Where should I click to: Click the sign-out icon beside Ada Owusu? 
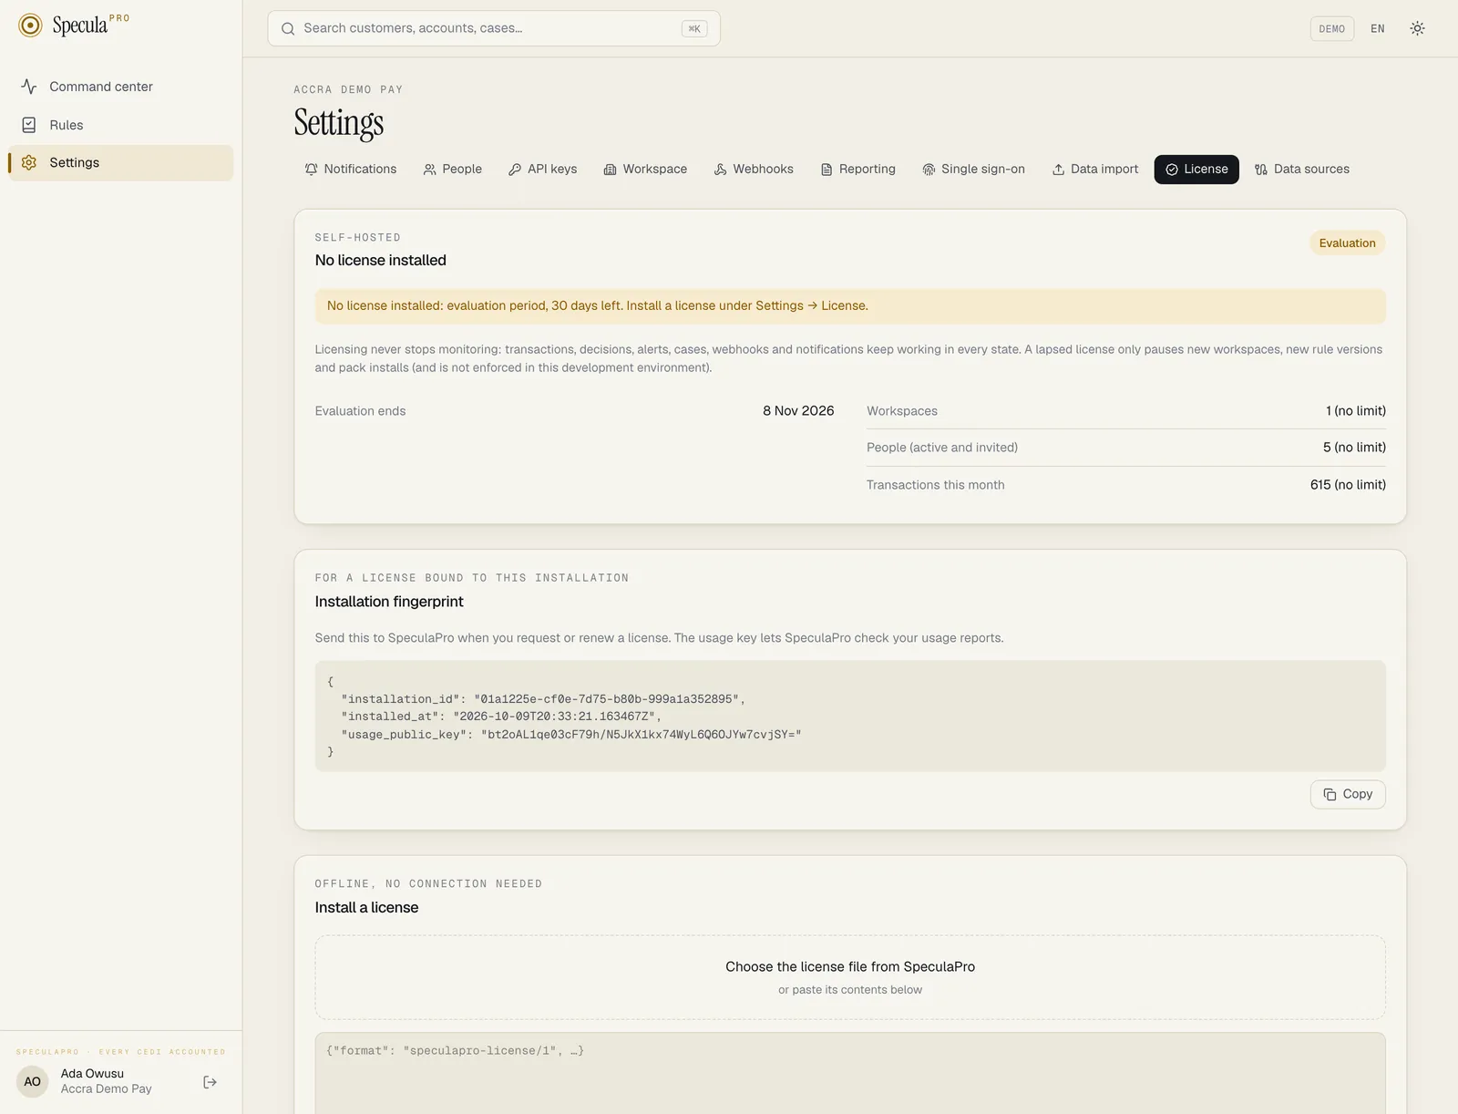tap(210, 1082)
